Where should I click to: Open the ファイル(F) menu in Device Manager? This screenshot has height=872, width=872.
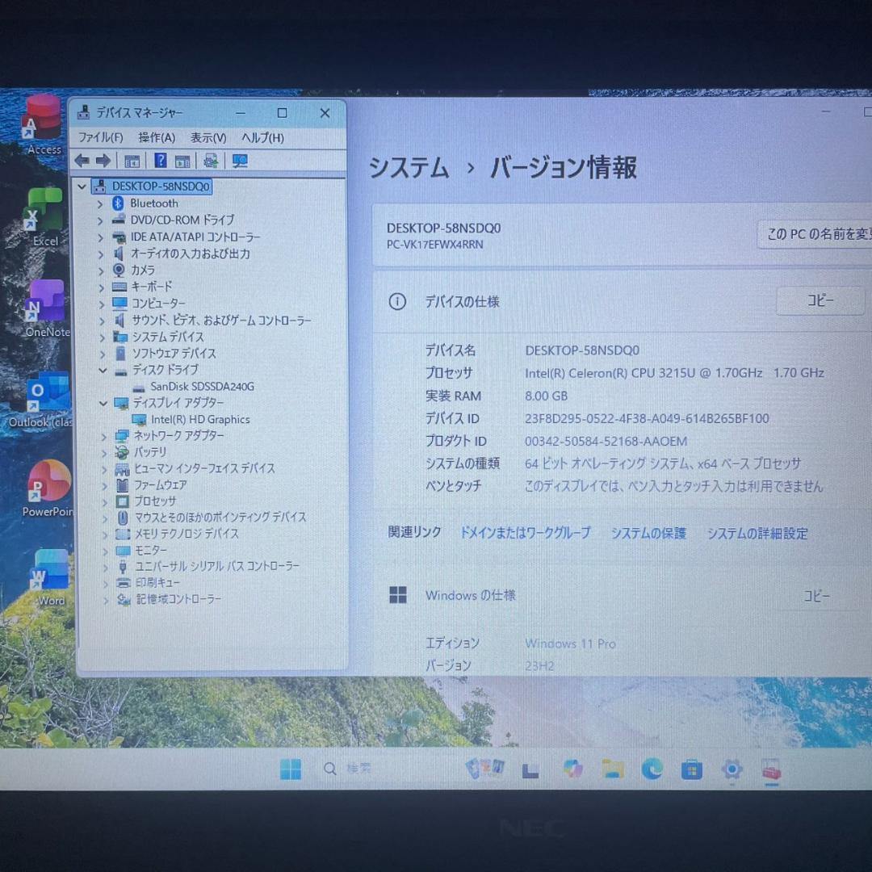click(x=99, y=137)
